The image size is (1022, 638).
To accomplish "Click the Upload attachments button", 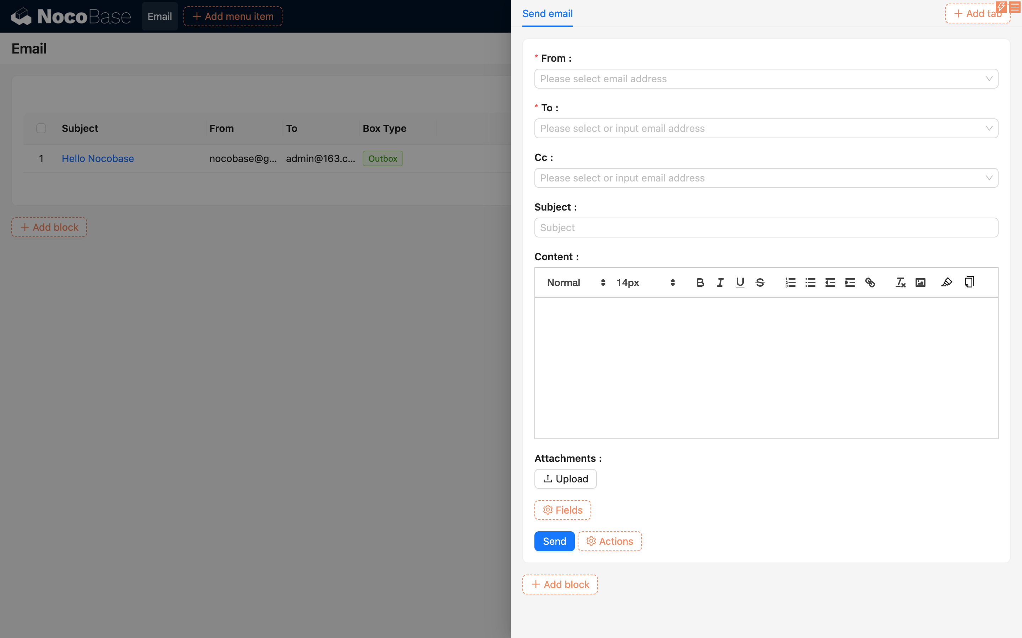I will 565,478.
